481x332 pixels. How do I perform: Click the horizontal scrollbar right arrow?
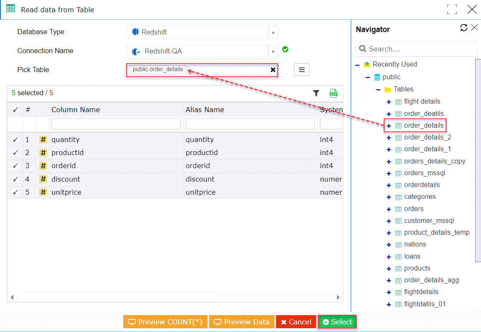click(338, 297)
